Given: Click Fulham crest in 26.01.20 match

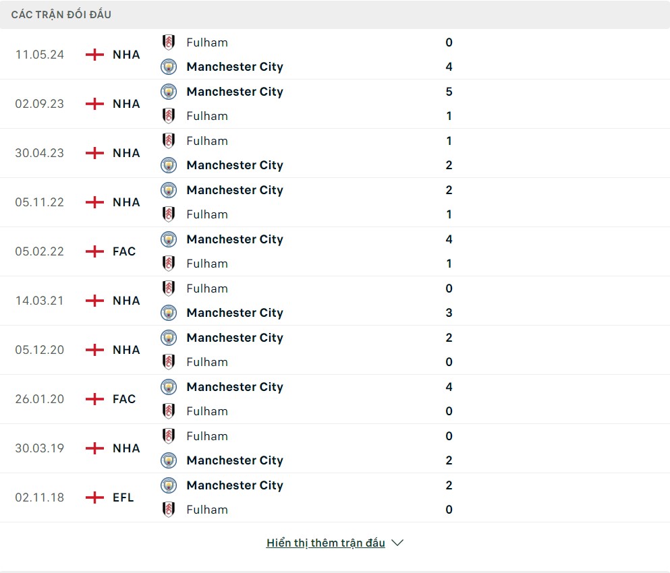Looking at the screenshot, I should 169,411.
